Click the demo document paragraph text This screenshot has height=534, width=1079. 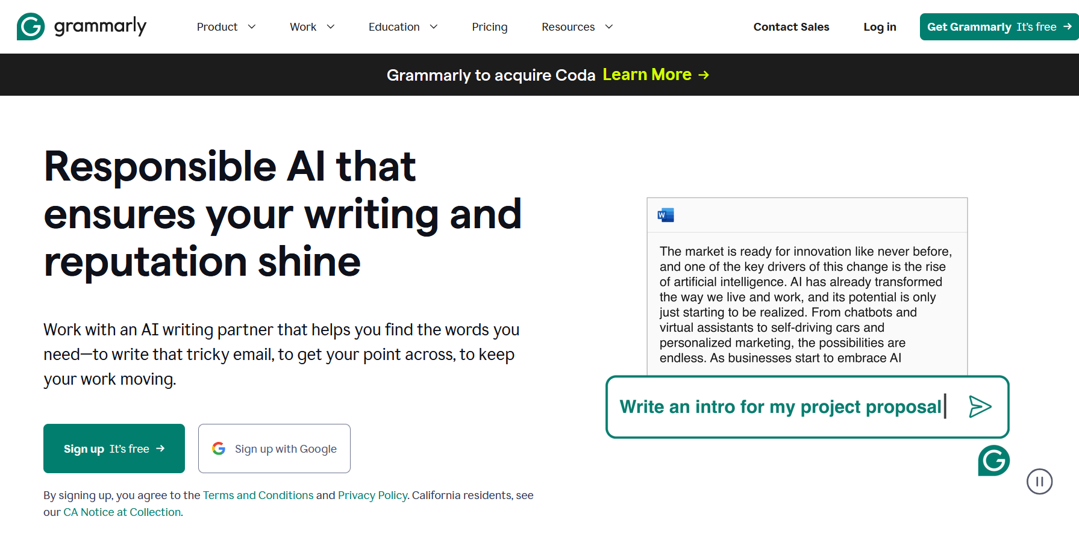805,305
